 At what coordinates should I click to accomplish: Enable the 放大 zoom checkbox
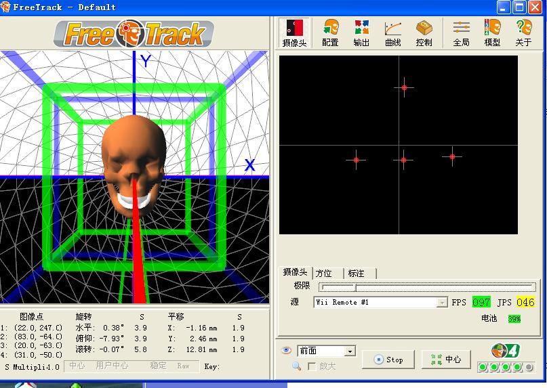tap(312, 366)
